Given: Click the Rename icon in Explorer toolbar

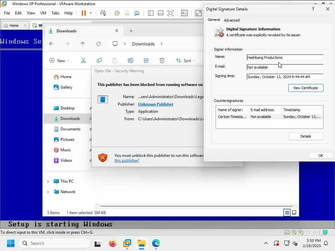Looking at the screenshot, I should click(131, 60).
